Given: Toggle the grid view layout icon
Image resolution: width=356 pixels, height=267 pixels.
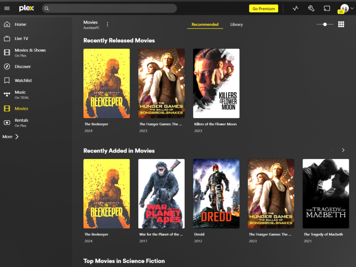Looking at the screenshot, I should (x=341, y=24).
